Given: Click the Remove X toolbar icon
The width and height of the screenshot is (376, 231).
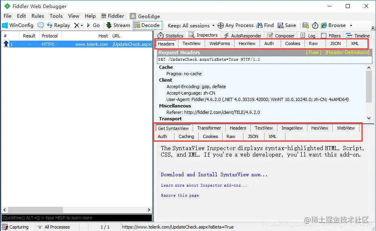Looking at the screenshot, I should pyautogui.click(x=76, y=25).
